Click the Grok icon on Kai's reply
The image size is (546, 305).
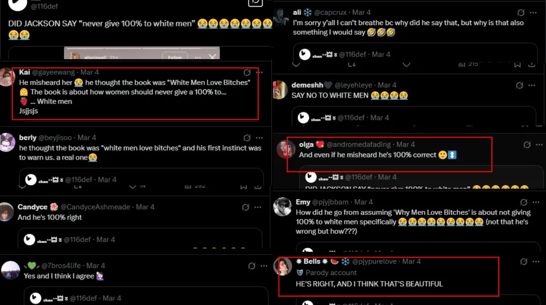click(x=247, y=72)
